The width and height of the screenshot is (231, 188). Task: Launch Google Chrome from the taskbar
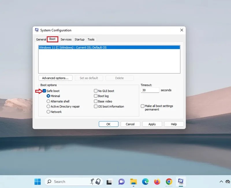coord(169,182)
